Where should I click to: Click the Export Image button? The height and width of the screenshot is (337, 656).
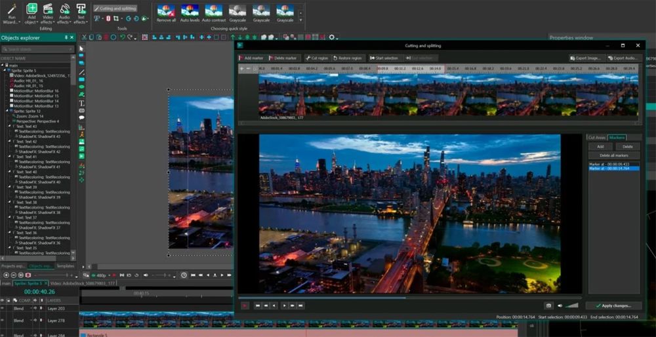pos(586,58)
